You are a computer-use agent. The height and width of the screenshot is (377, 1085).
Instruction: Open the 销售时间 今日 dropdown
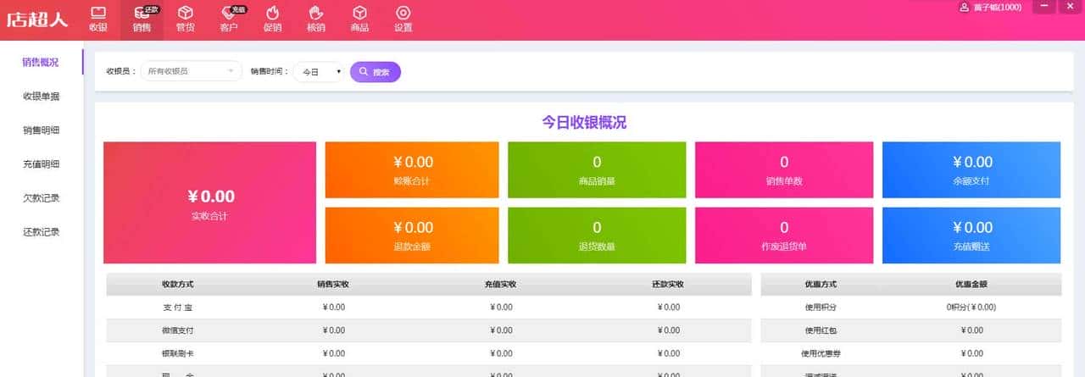click(320, 72)
